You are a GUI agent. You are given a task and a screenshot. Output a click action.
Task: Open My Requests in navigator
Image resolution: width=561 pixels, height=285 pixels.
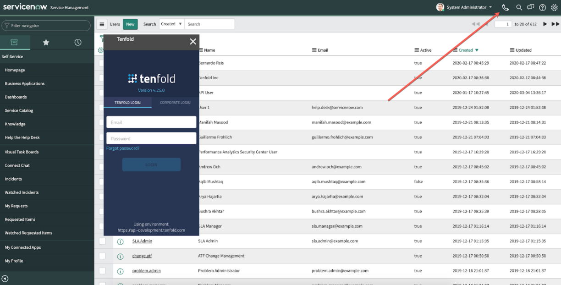[x=16, y=206]
